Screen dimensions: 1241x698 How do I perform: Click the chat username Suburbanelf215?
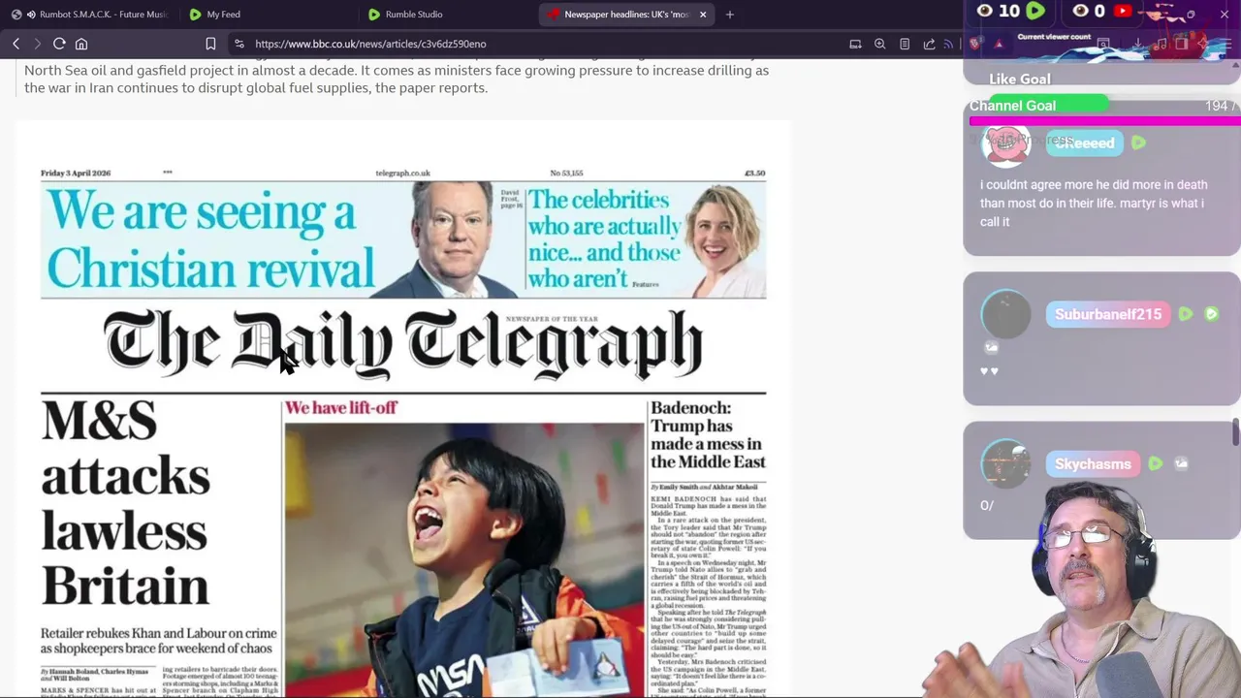click(x=1108, y=314)
